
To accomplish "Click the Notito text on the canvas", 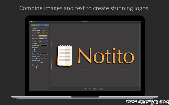I will coord(106,56).
